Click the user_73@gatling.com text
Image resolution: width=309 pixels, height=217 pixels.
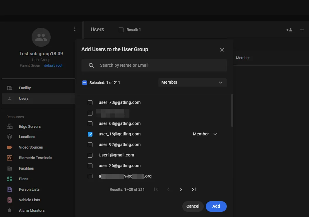pyautogui.click(x=120, y=102)
